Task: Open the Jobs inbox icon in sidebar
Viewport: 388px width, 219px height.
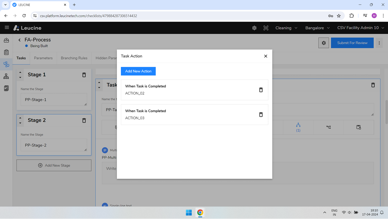Action: [6, 40]
